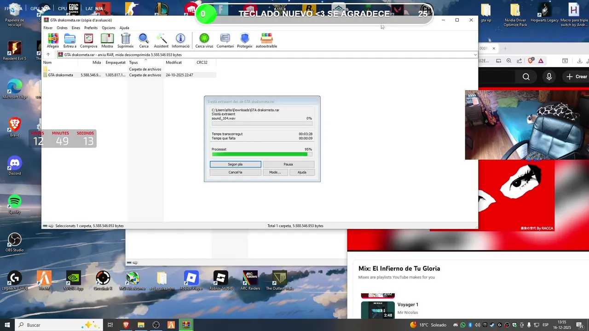Click the autoextraïble SFX icon
Screen dimensions: 589x331
point(266,41)
